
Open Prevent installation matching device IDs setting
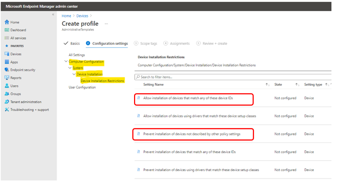[x=189, y=152]
